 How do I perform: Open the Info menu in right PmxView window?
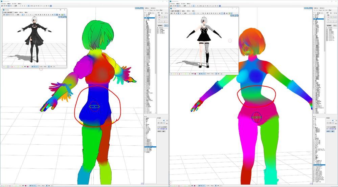[x=193, y=11]
